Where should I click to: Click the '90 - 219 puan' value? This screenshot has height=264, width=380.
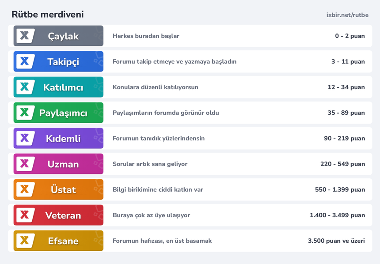pyautogui.click(x=344, y=138)
